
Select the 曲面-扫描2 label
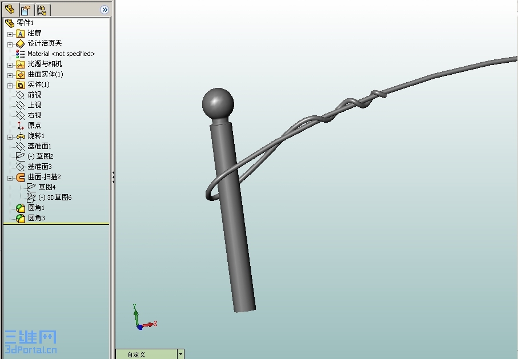(45, 178)
